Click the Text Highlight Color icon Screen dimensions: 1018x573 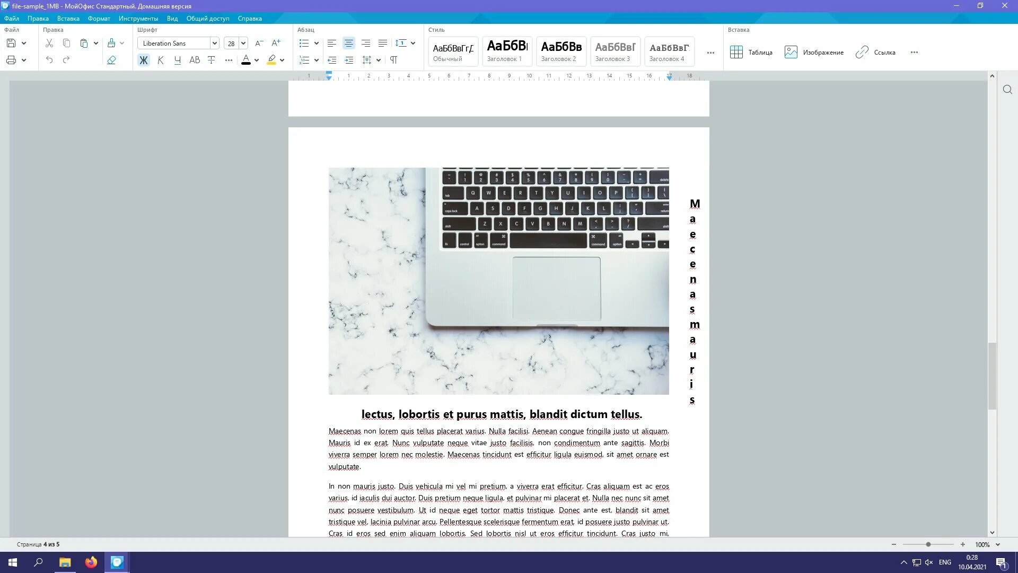point(270,59)
